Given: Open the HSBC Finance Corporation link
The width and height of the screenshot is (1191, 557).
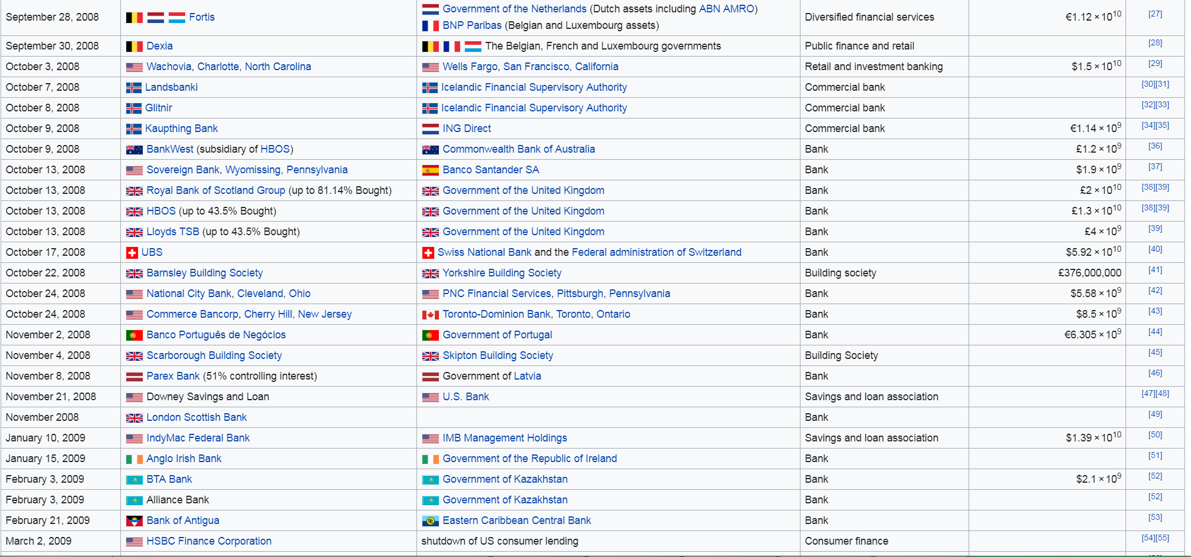Looking at the screenshot, I should [x=209, y=541].
